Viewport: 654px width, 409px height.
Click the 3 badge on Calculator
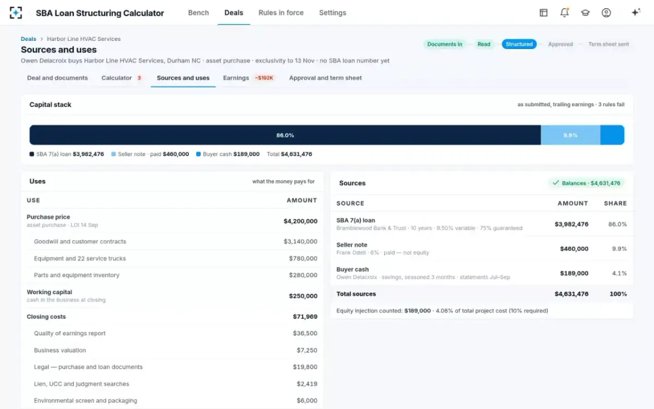(x=139, y=78)
